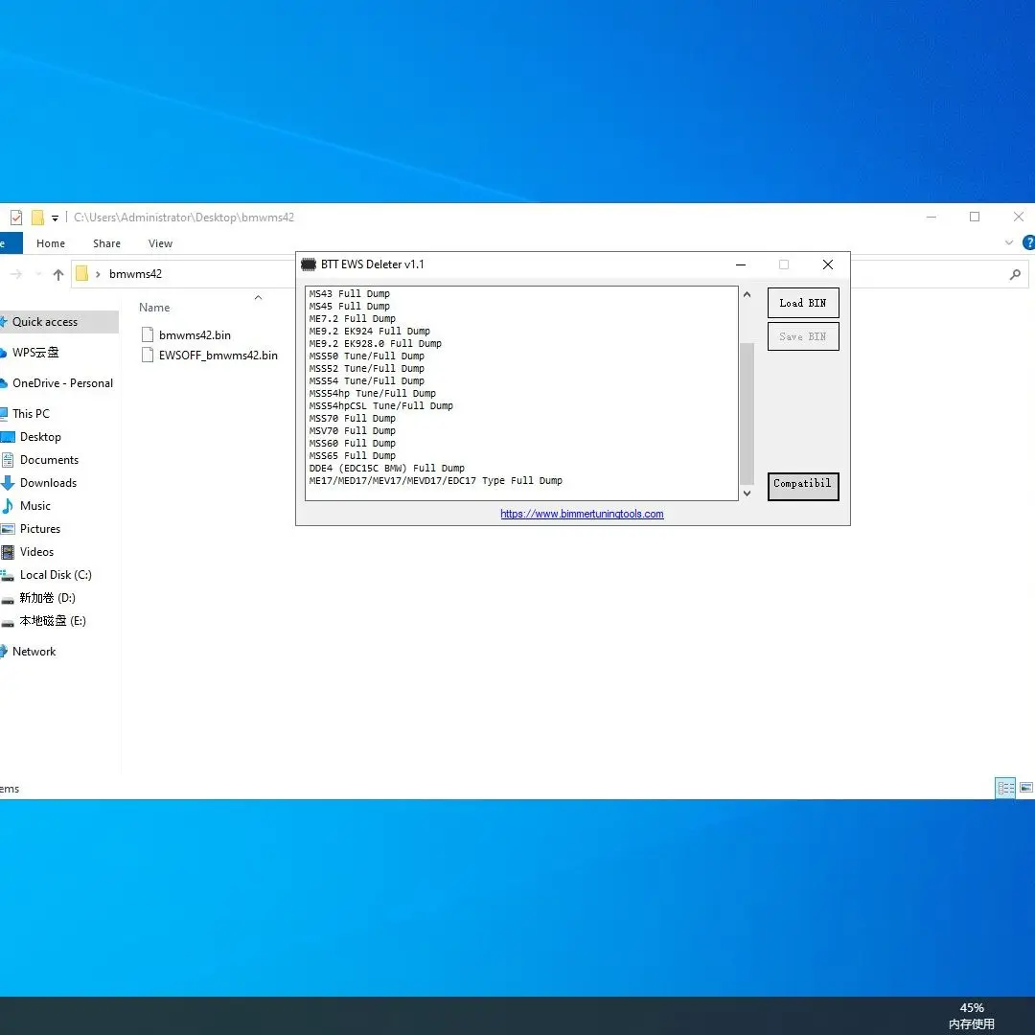This screenshot has height=1035, width=1035.
Task: Click the Music note icon in the sidebar
Action: [8, 506]
